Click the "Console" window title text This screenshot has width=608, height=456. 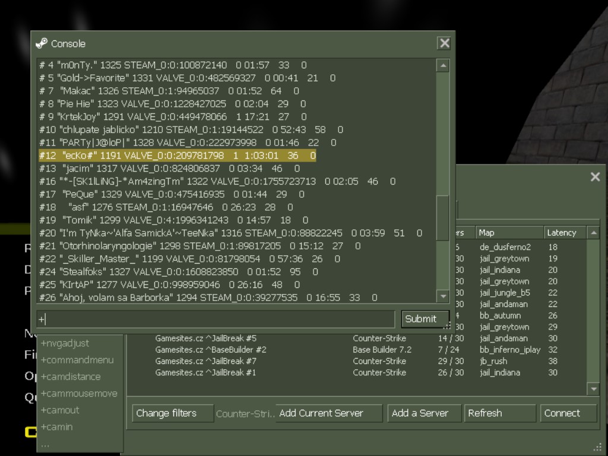[x=68, y=44]
